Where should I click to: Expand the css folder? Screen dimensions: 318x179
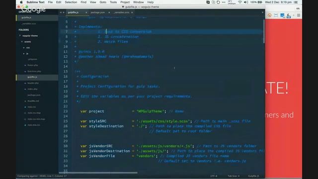24,48
